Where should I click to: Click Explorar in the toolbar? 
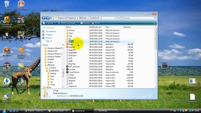point(85,23)
